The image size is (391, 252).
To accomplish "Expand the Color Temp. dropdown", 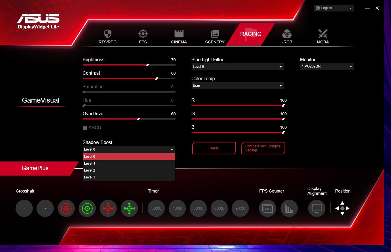I will tap(238, 86).
